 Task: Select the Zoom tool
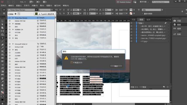pos(2,88)
